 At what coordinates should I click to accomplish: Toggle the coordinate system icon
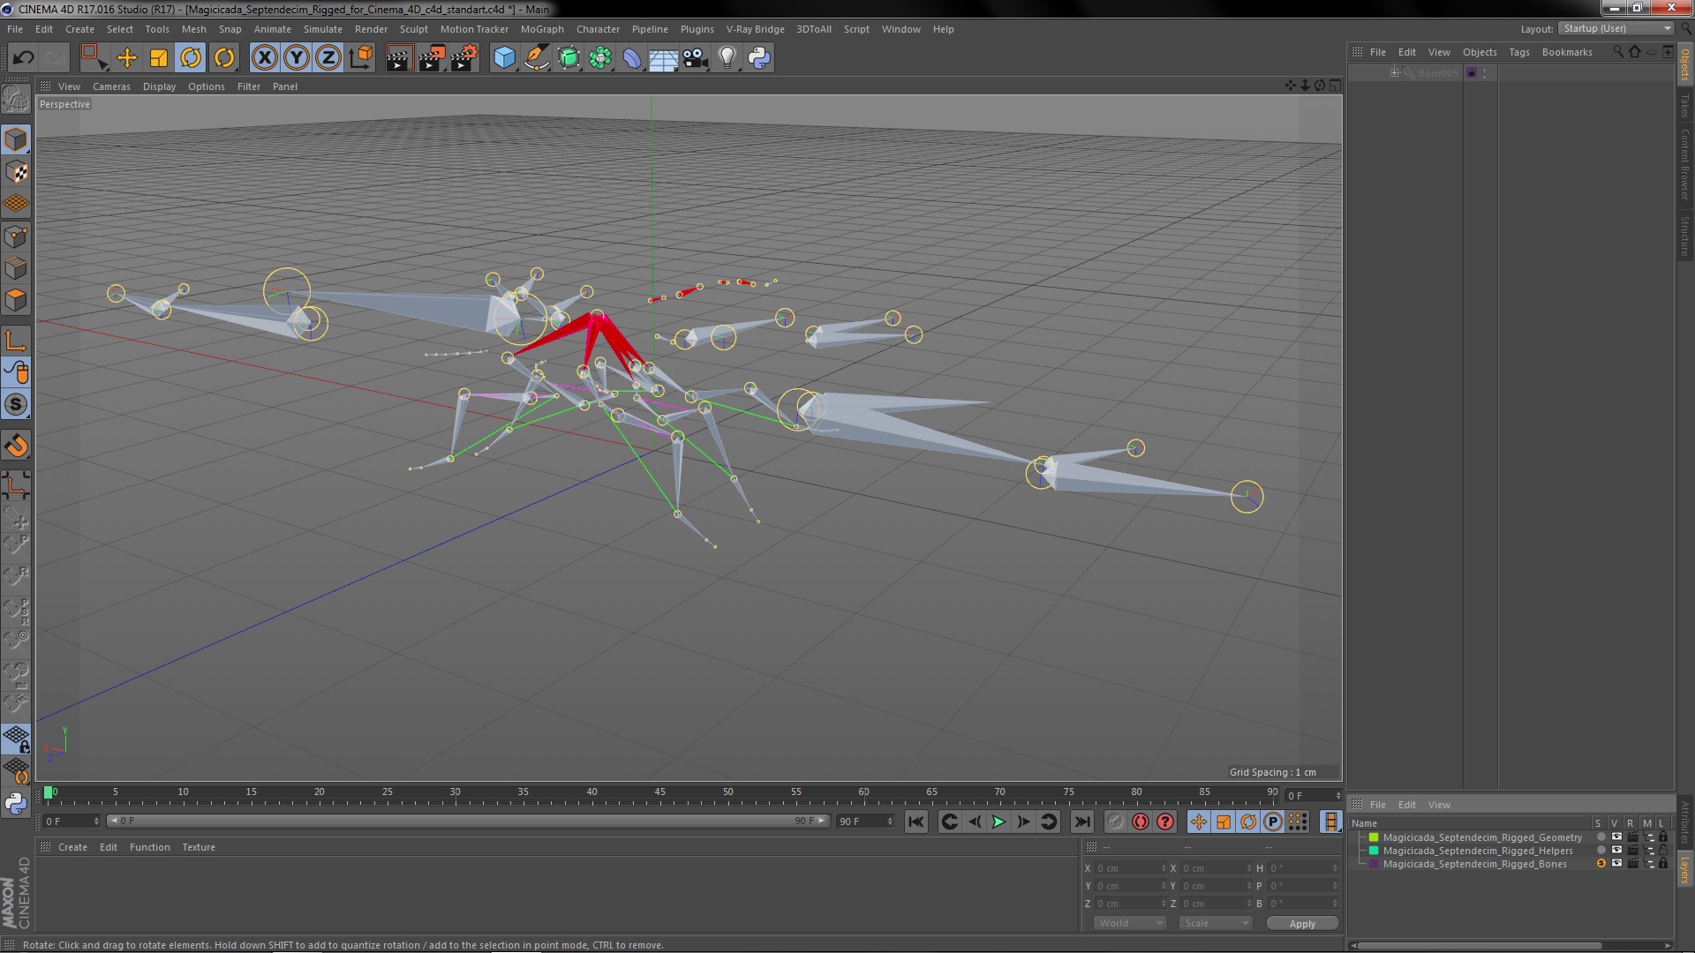point(361,58)
